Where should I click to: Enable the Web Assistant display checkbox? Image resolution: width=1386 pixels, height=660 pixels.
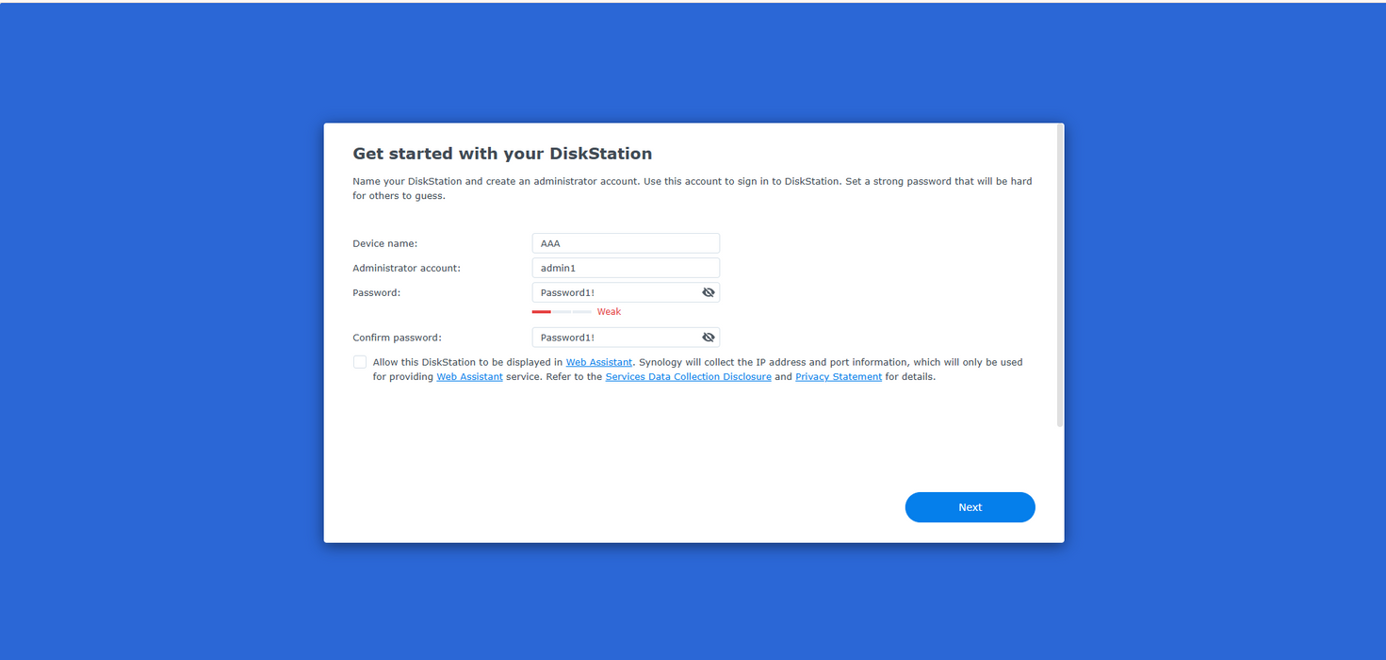click(360, 362)
